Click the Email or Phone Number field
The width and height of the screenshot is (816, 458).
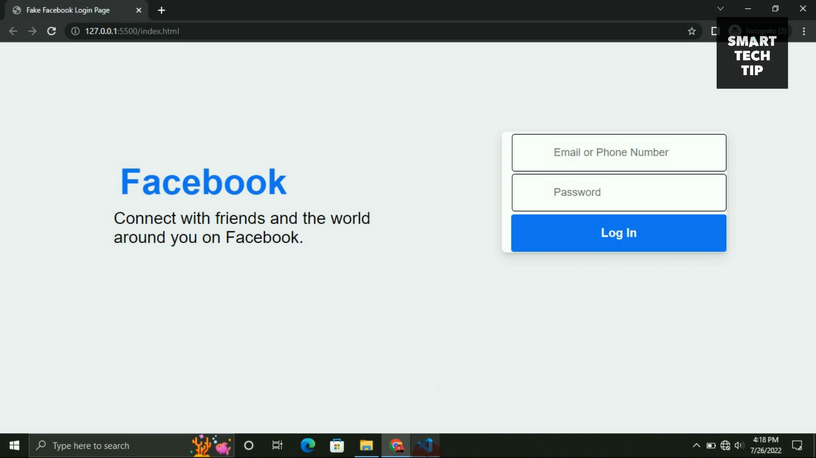[x=619, y=153]
